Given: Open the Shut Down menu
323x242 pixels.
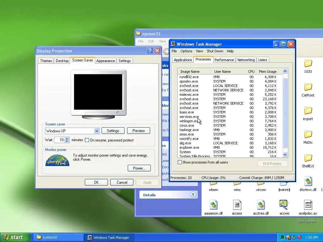Looking at the screenshot, I should click(215, 51).
